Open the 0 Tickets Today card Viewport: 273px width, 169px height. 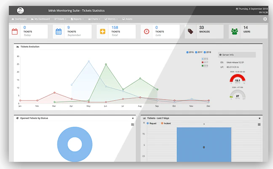pos(28,32)
